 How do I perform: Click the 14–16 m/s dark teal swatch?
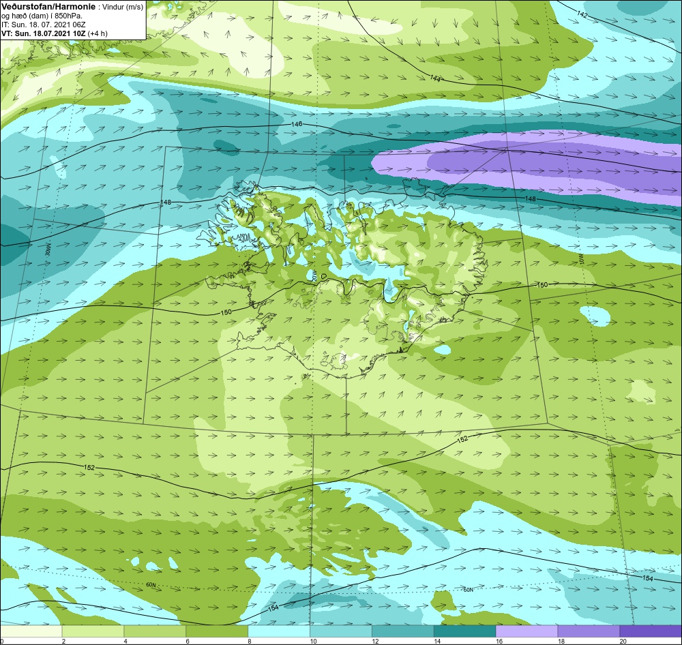point(465,631)
